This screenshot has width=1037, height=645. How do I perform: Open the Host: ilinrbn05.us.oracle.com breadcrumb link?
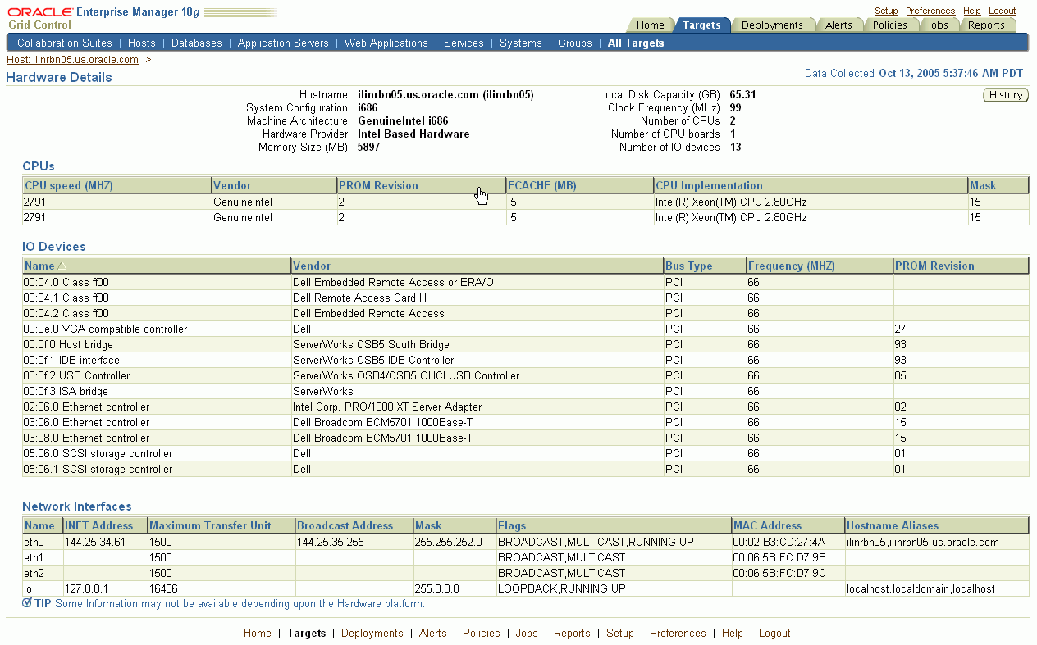pos(70,59)
